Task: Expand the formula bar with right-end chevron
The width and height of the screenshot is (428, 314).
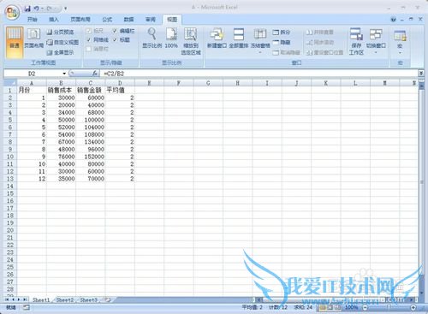Action: pyautogui.click(x=421, y=74)
